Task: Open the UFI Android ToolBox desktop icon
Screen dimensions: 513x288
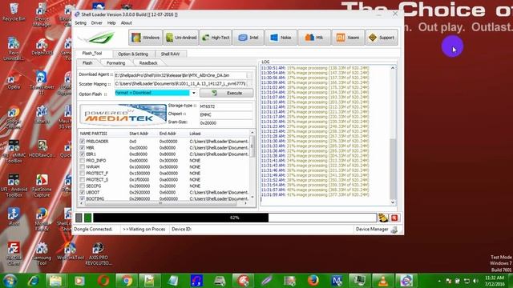Action: 14,186
